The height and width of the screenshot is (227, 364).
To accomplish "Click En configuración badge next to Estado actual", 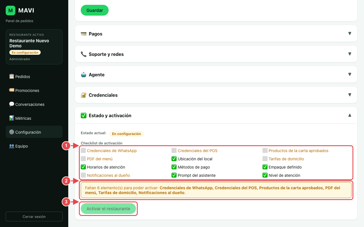I will click(x=126, y=134).
